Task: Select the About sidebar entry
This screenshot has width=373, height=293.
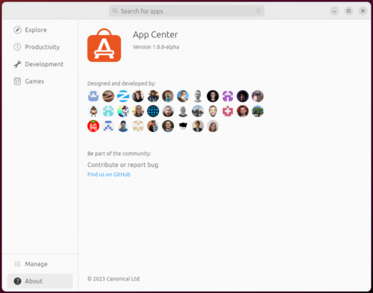Action: (x=40, y=281)
